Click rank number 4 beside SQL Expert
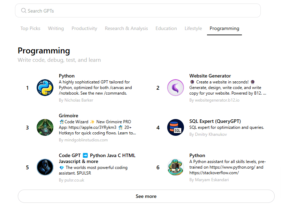Screen dimensions: 281x207 click(158, 128)
